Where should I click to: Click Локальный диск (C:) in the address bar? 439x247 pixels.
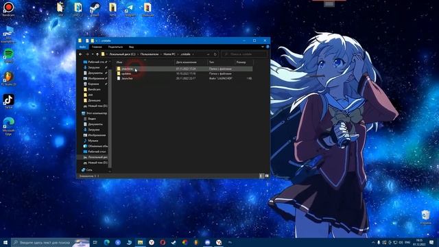click(x=122, y=54)
